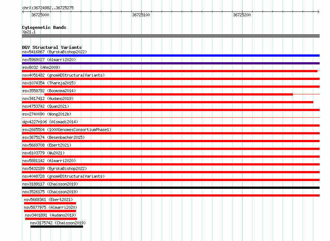Viewport: 330px width, 241px height.
Task: Select the nsv1074354 (Thareja2015) label
Action: click(49, 83)
